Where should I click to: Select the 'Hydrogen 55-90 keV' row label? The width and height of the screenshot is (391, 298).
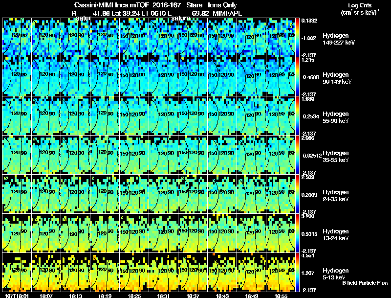click(x=336, y=117)
